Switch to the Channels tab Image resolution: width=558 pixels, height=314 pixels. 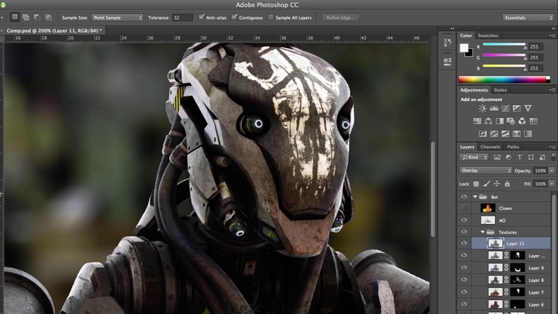click(490, 147)
